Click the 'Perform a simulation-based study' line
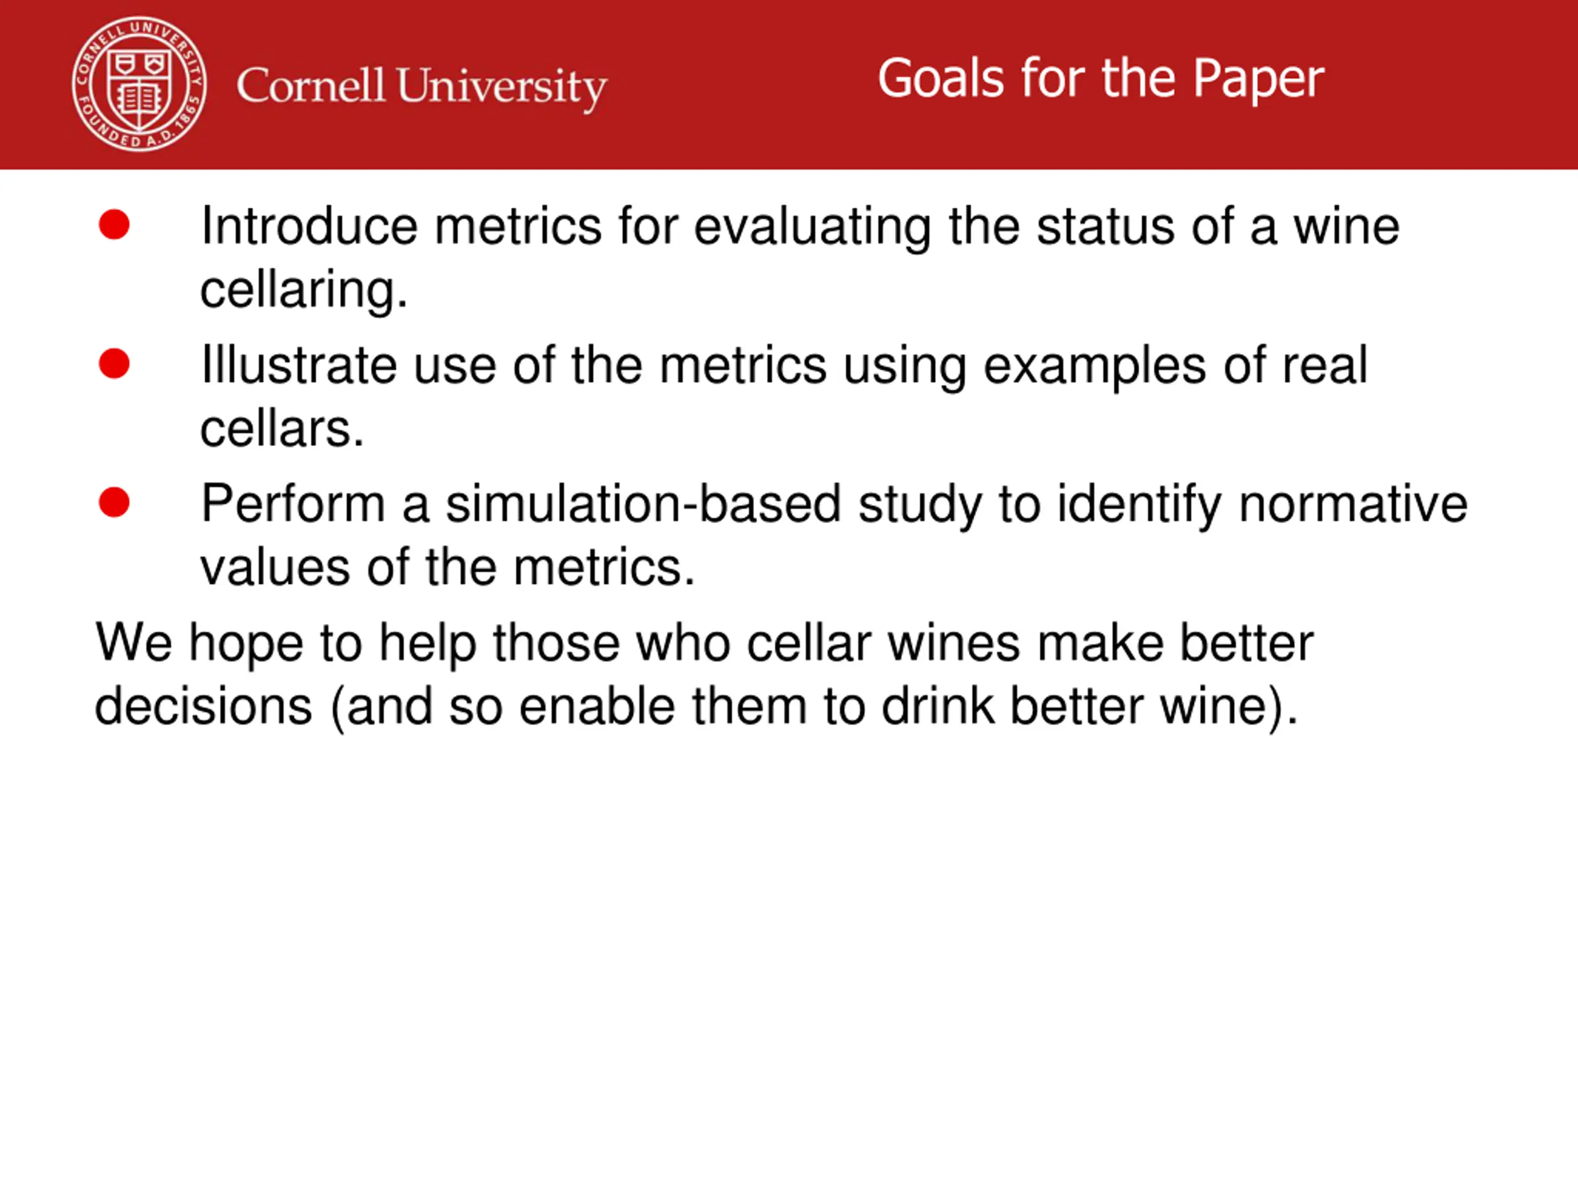The height and width of the screenshot is (1184, 1578). 834,505
